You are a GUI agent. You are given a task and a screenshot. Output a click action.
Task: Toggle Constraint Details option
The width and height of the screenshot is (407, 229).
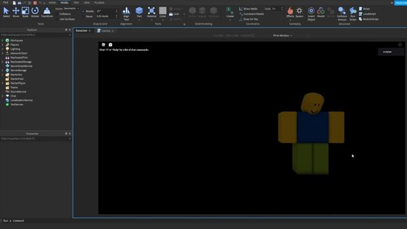tap(252, 14)
